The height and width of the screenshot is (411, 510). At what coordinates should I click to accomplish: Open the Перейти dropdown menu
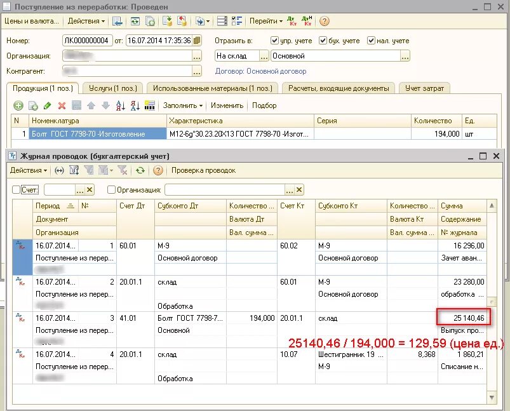pos(265,21)
